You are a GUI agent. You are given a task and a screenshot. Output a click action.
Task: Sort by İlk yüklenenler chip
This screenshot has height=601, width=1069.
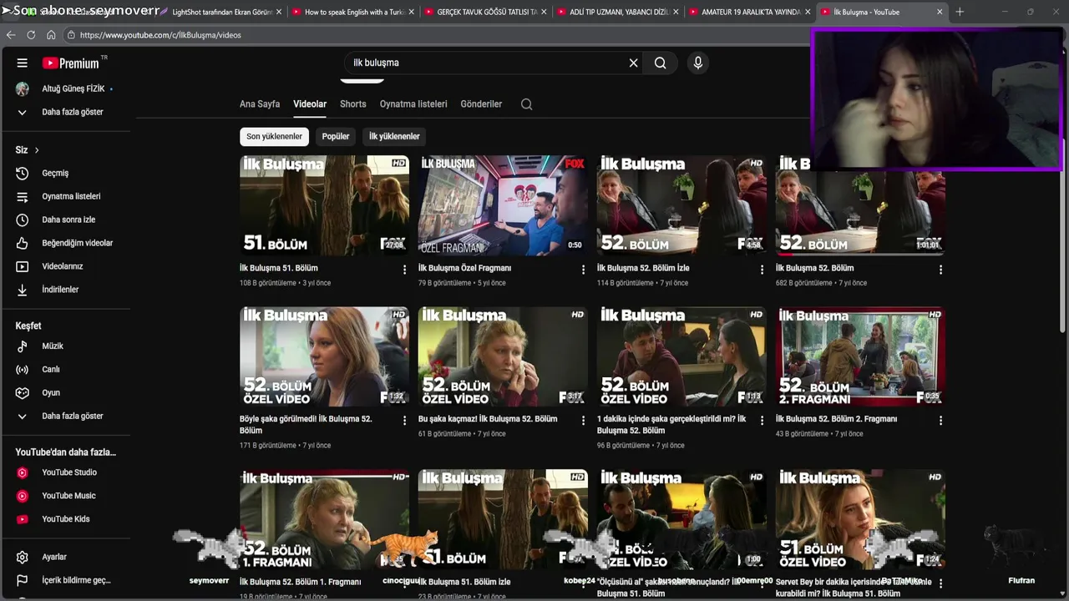(x=394, y=136)
